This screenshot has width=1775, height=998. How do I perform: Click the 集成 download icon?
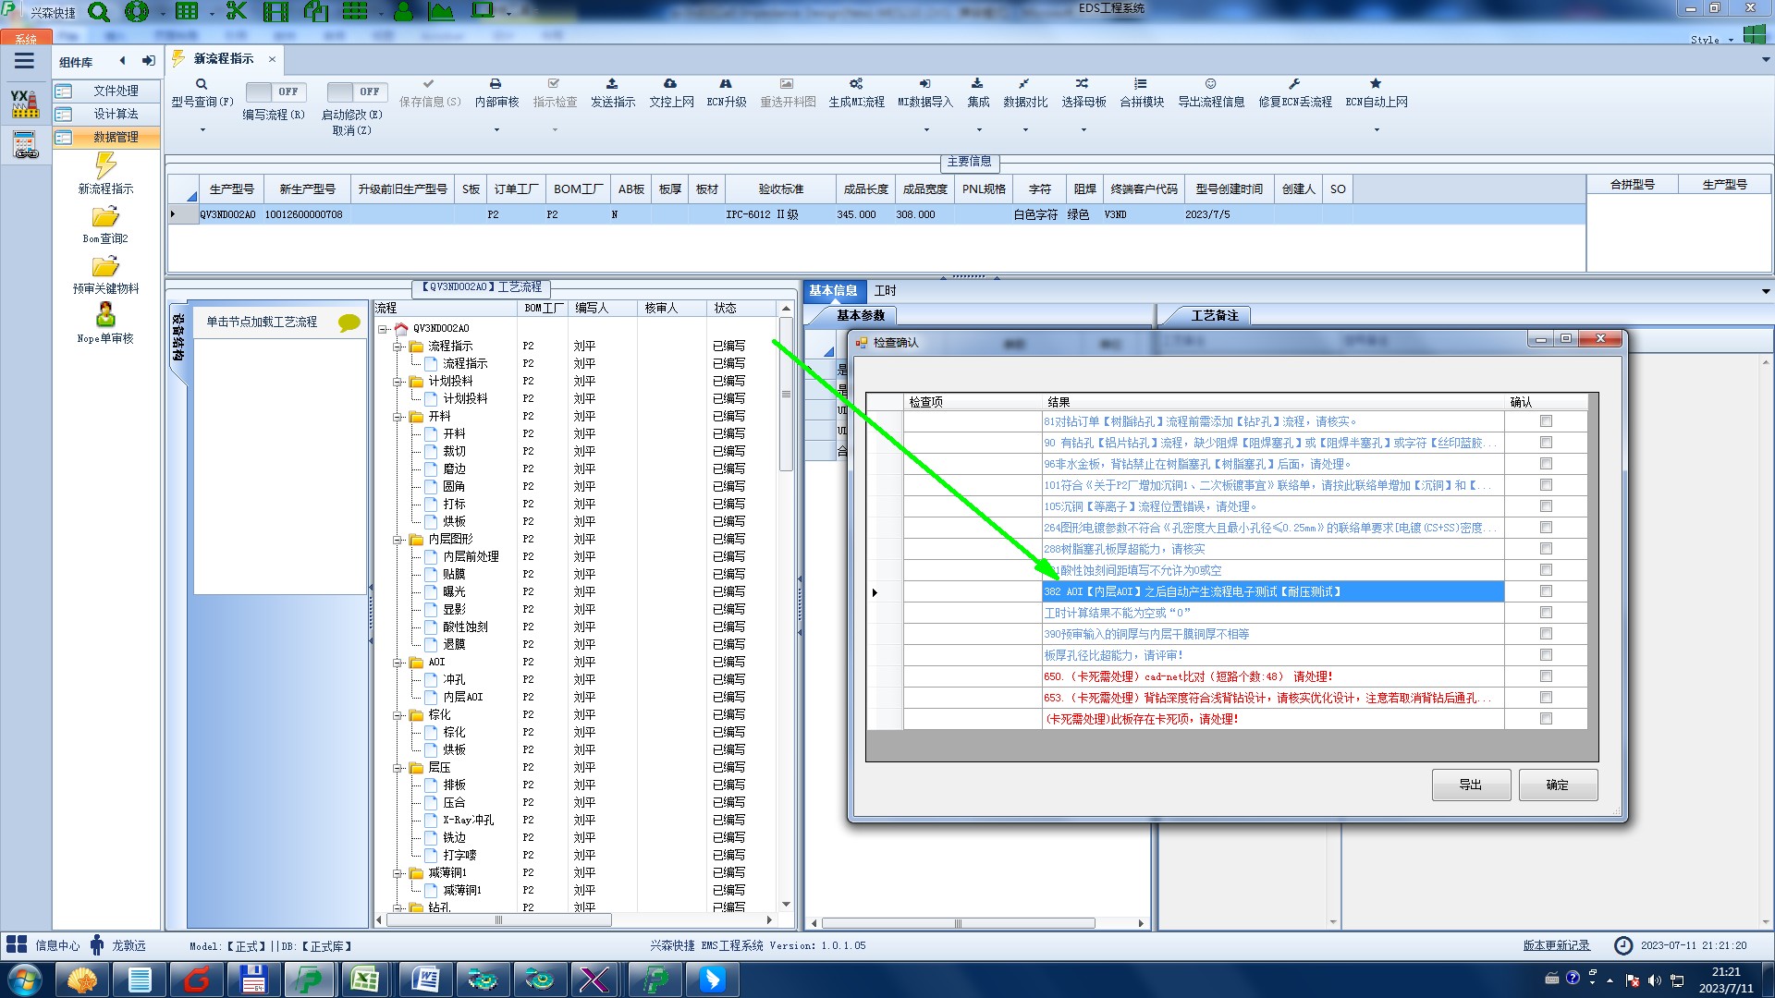point(977,84)
